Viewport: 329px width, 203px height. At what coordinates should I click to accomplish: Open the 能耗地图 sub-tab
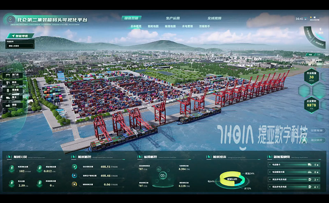[x=153, y=26]
